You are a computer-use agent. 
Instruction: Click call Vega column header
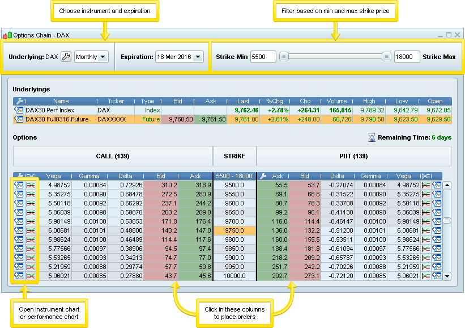coord(54,176)
